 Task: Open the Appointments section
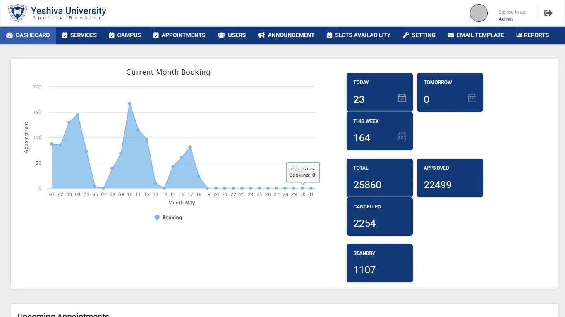pos(179,35)
